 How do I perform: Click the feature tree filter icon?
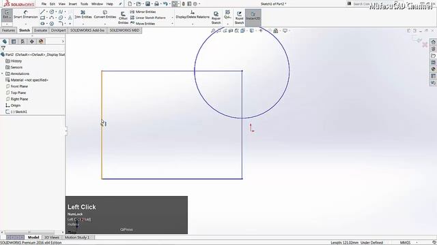coord(3,48)
